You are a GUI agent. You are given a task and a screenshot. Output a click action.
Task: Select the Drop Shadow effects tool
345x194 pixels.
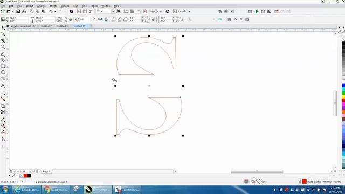tap(3, 106)
